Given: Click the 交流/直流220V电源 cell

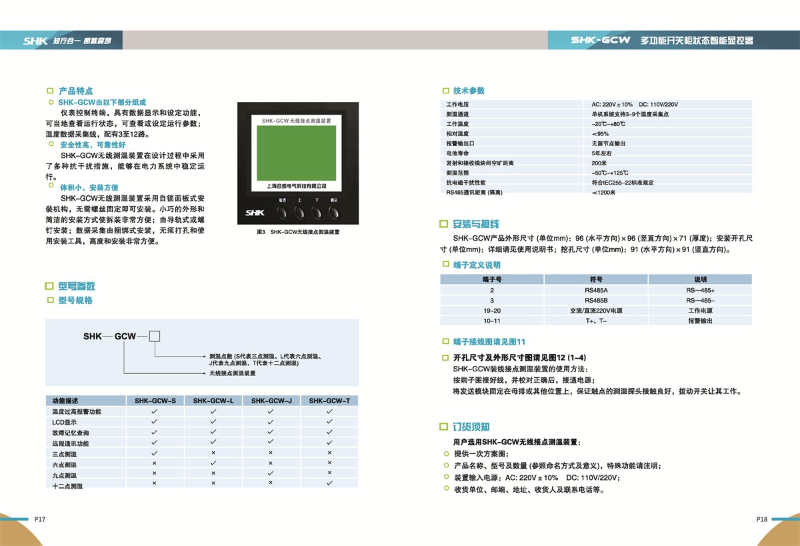Looking at the screenshot, I should pos(596,311).
